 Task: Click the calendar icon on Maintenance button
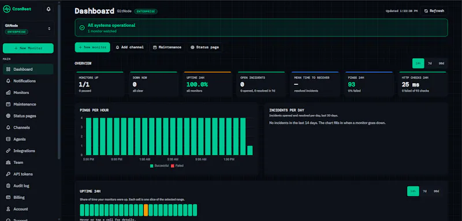tap(155, 47)
